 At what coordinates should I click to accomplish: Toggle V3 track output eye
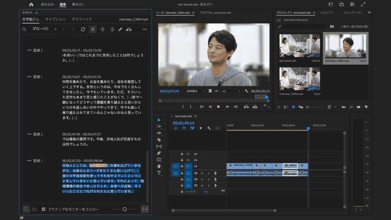[x=195, y=154]
